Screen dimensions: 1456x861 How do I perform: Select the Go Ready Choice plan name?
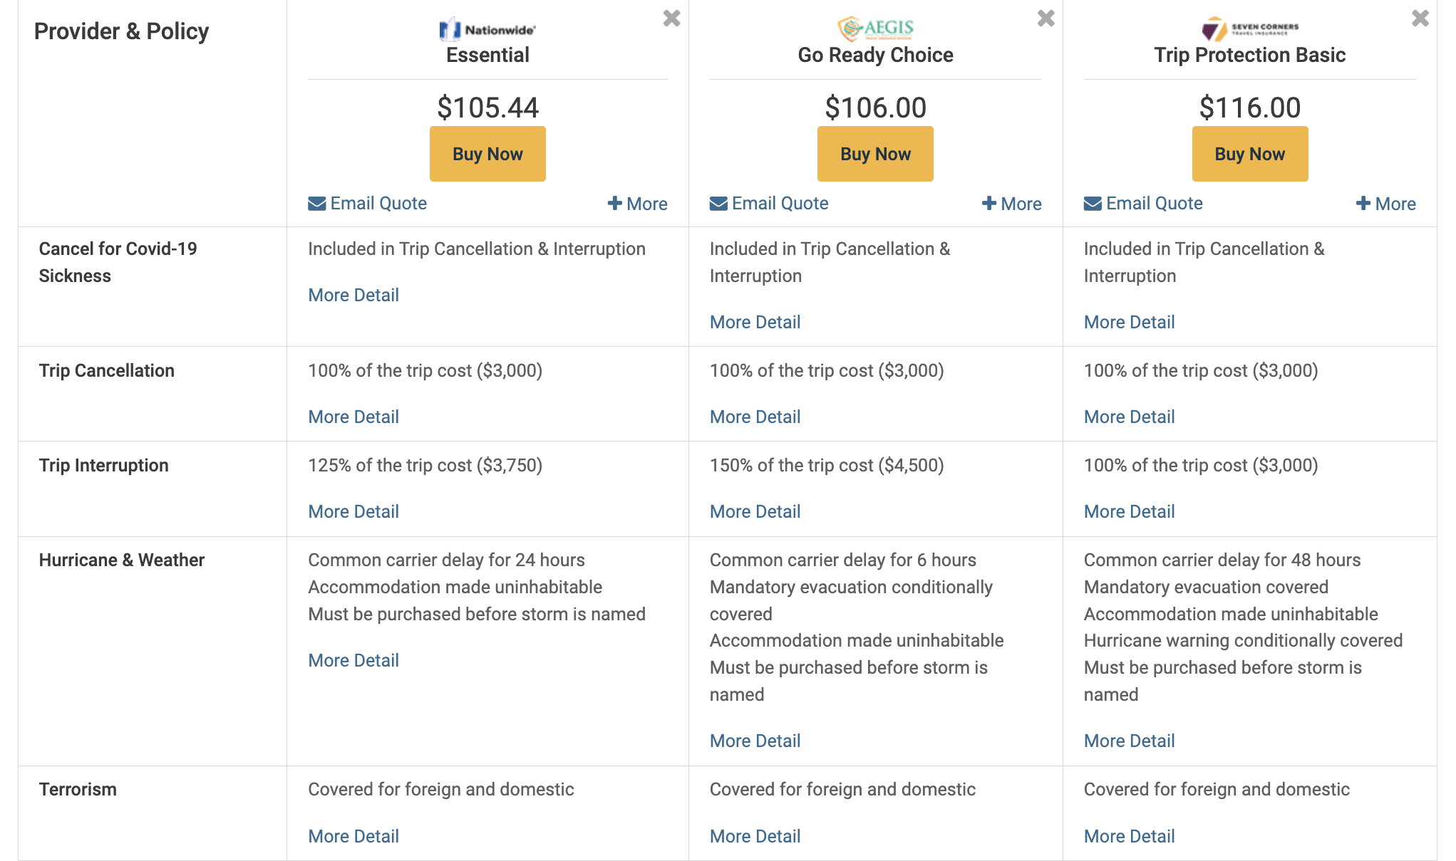(x=875, y=55)
